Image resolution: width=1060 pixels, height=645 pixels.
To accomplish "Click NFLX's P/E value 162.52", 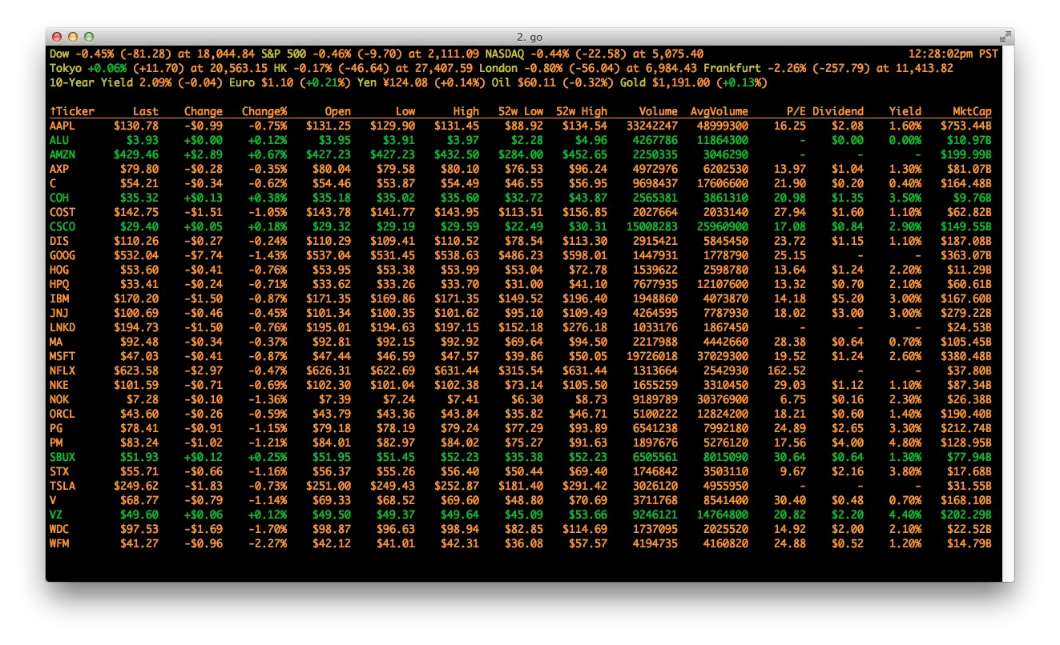I will click(787, 371).
